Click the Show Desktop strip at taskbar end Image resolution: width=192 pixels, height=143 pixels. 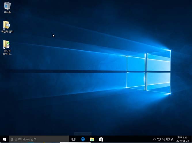coord(191,139)
